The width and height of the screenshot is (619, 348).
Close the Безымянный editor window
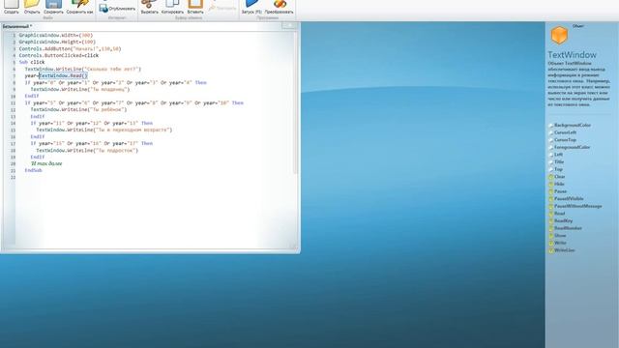click(x=289, y=26)
